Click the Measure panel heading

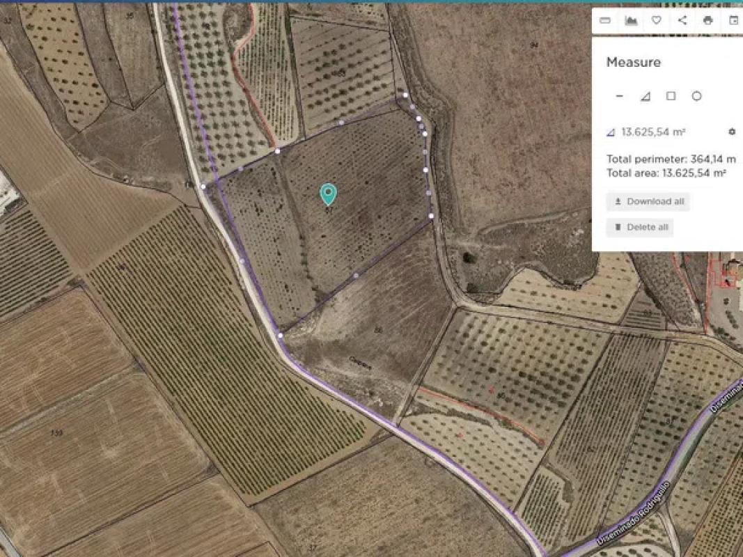coord(633,63)
